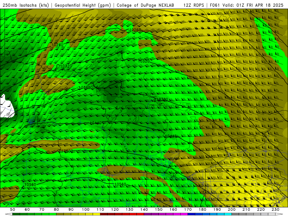Click the dark gray swatch just after 200
This screenshot has height=216, width=288.
(x=235, y=214)
